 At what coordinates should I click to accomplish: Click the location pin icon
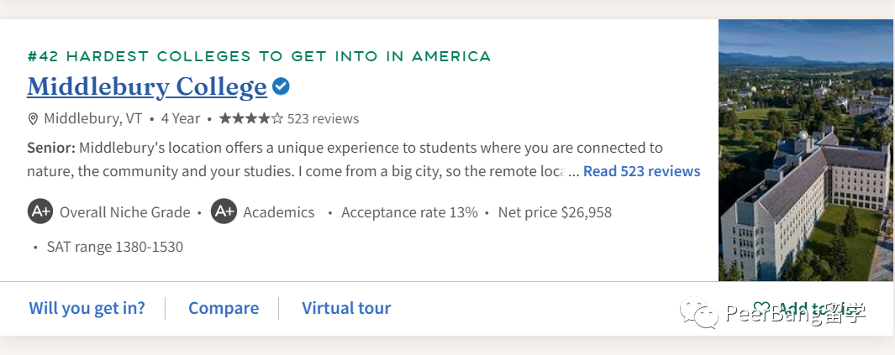tap(34, 118)
